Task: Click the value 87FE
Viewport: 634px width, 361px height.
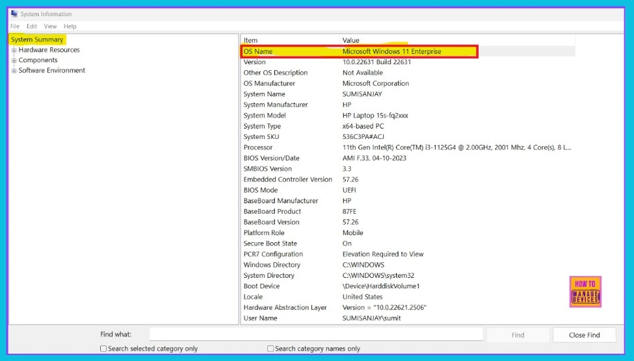Action: tap(349, 212)
